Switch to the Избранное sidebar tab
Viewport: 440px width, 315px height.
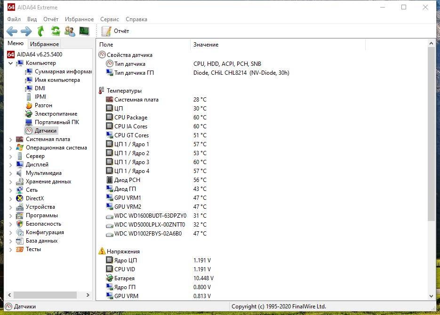coord(44,44)
